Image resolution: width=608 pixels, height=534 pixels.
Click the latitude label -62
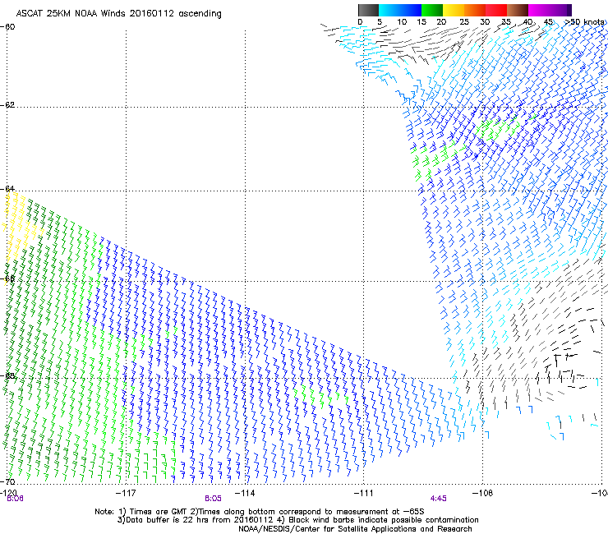pyautogui.click(x=7, y=105)
